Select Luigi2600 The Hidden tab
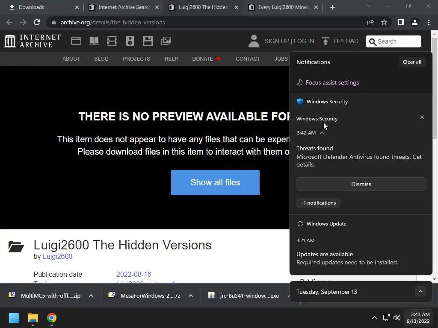This screenshot has height=328, width=438. (x=203, y=7)
